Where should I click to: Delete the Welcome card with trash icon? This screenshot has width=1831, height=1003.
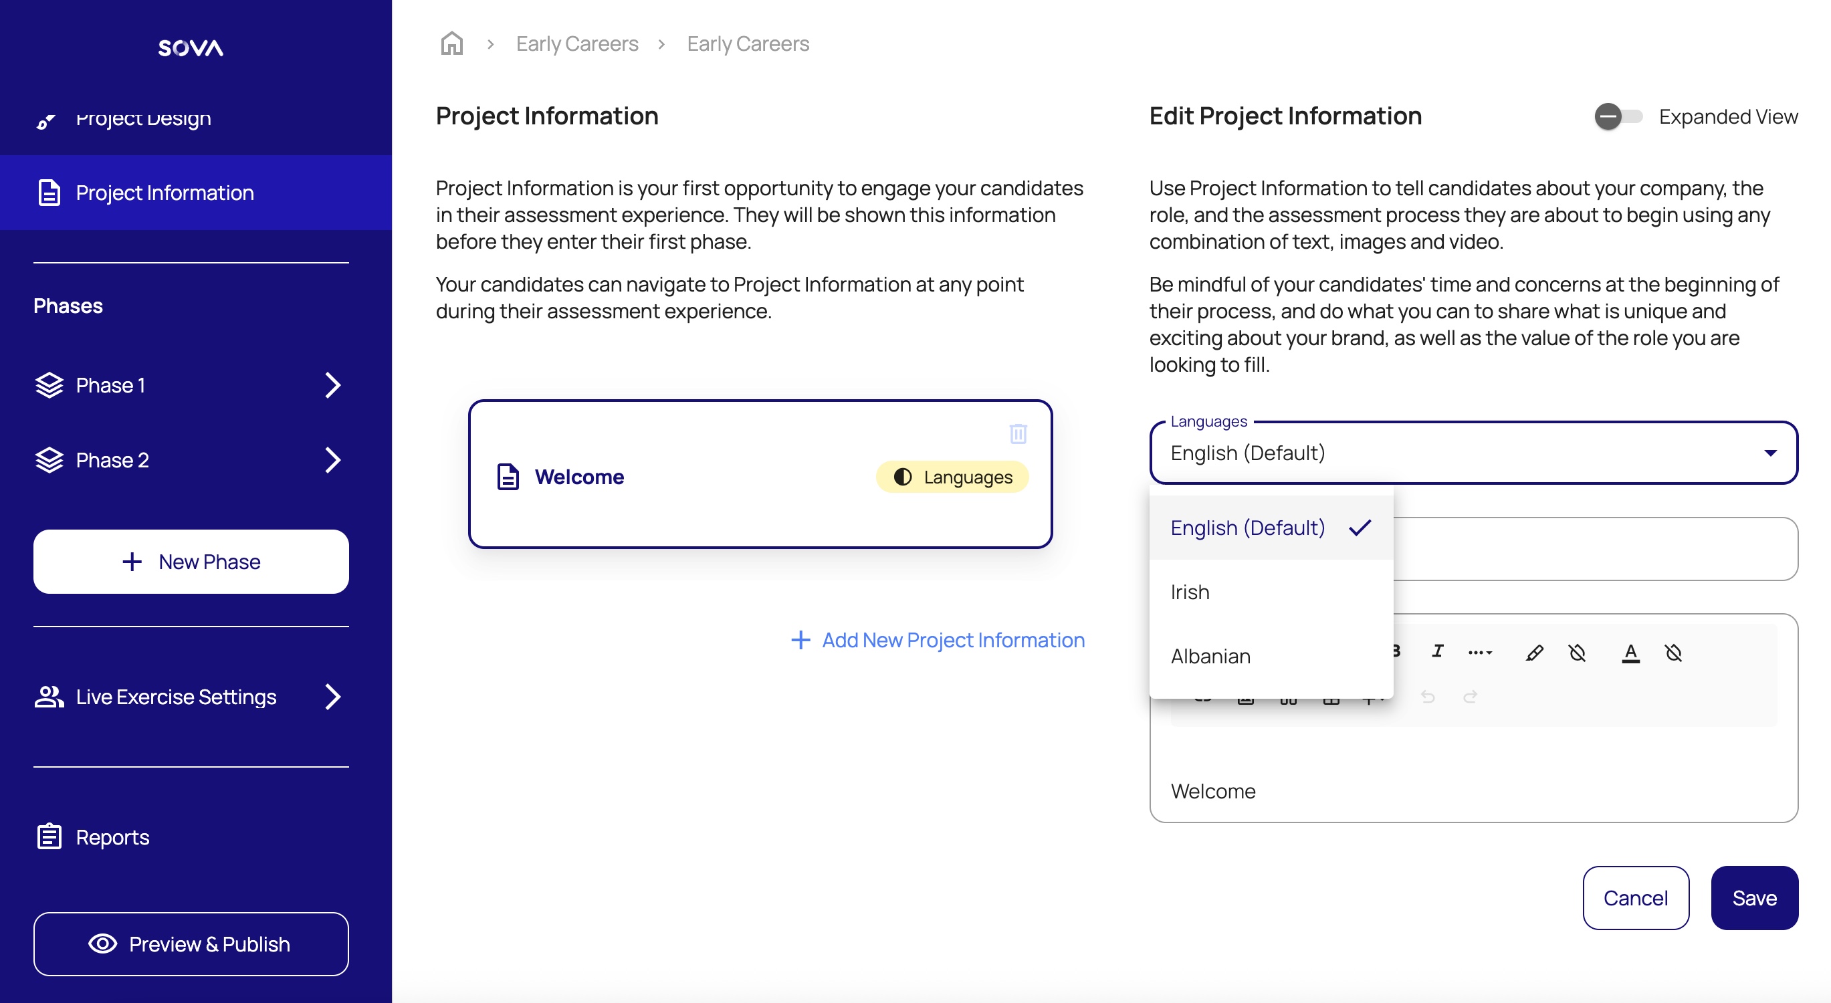pyautogui.click(x=1018, y=433)
